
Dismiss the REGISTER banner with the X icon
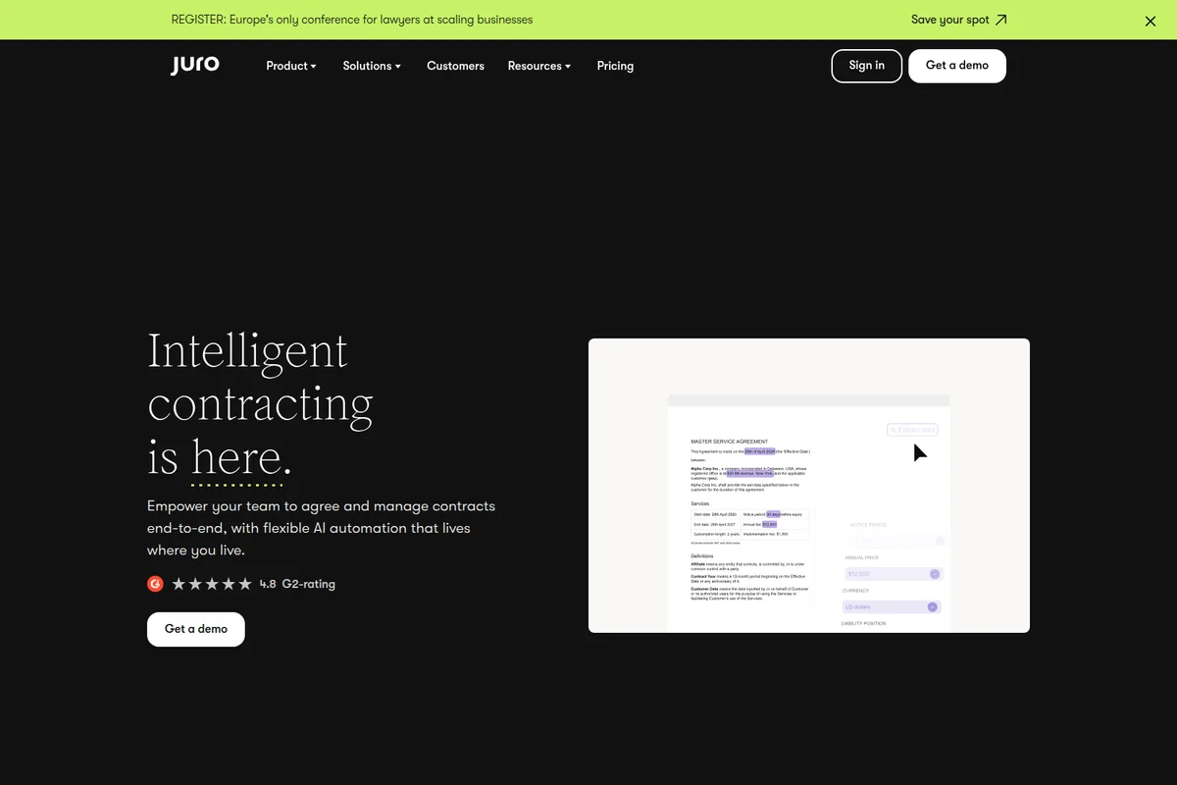click(x=1150, y=20)
